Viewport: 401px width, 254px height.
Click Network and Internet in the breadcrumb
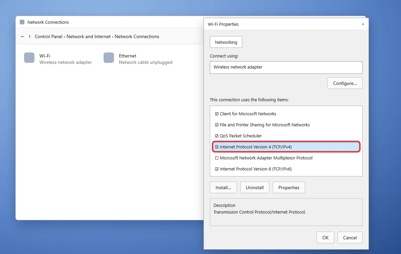(x=89, y=37)
